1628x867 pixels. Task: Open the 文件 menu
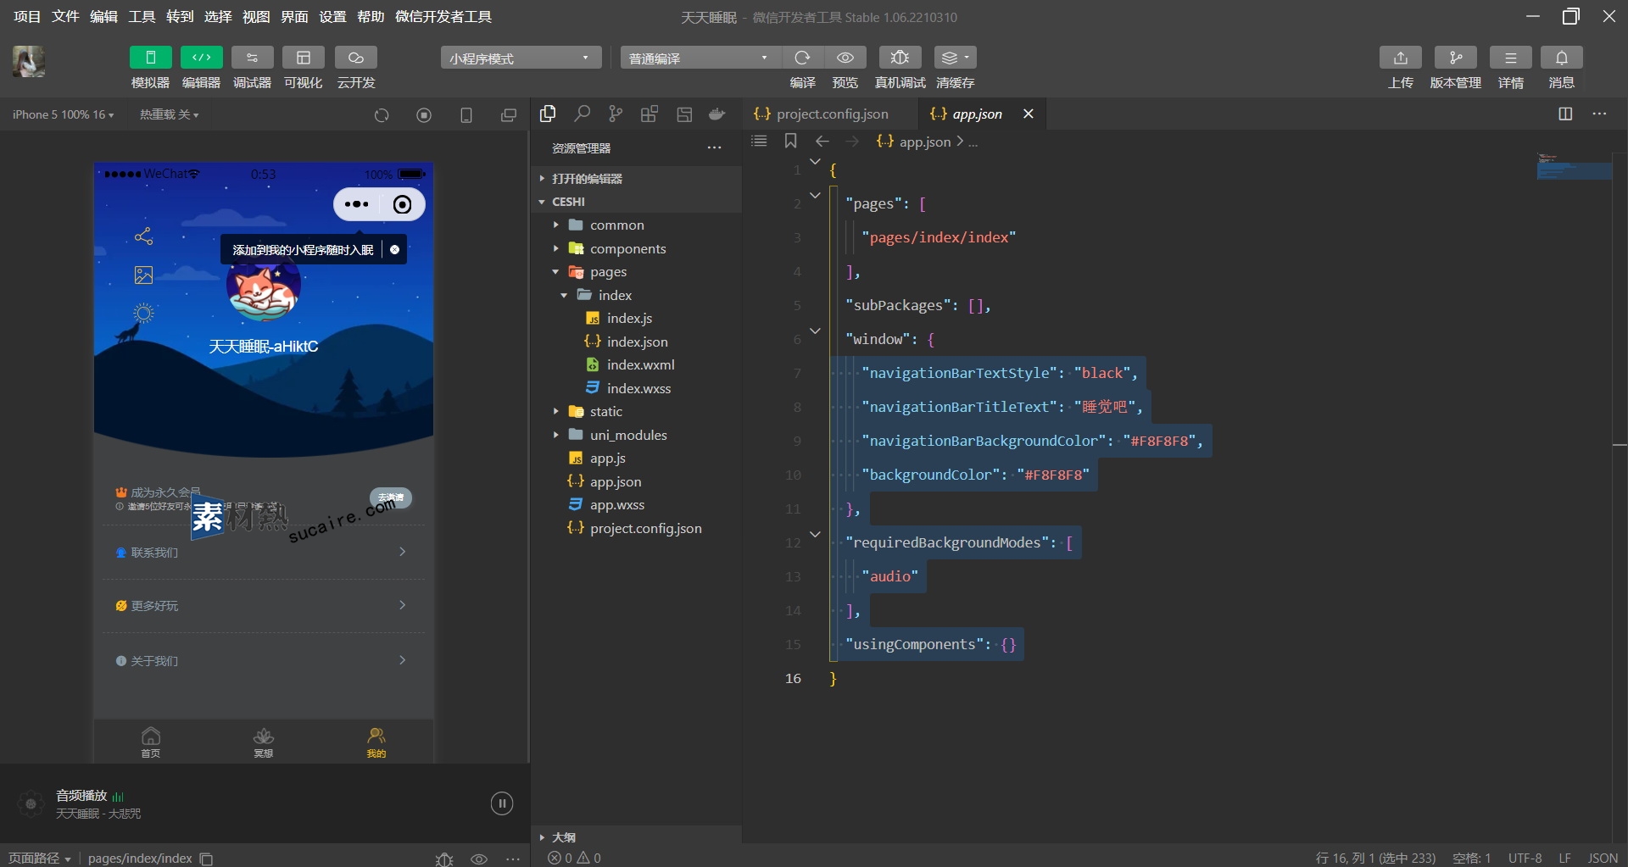tap(65, 16)
